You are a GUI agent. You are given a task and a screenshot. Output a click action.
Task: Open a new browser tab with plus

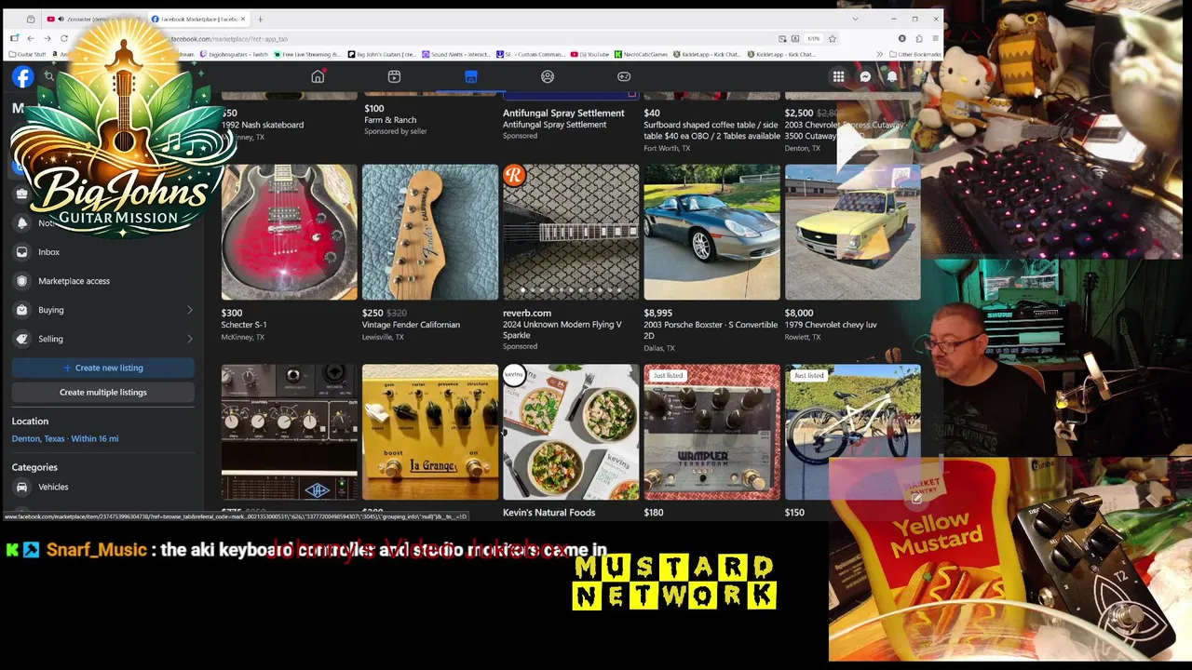tap(260, 19)
